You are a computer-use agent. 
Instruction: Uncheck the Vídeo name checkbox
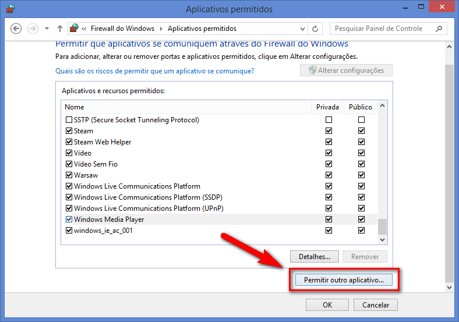[69, 153]
